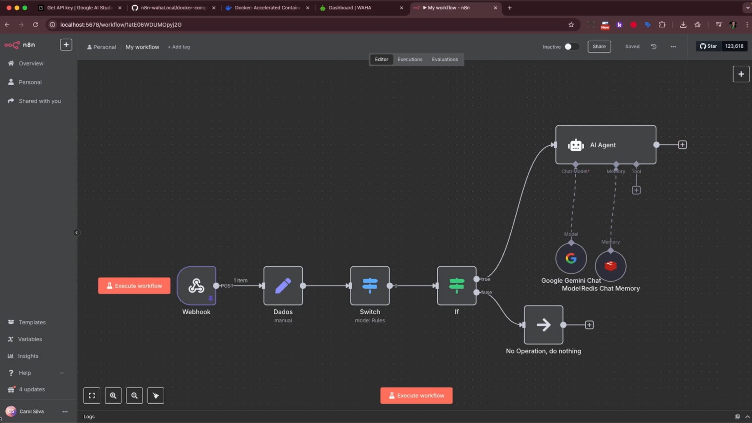The image size is (752, 423).
Task: Open the Switch node
Action: (370, 286)
